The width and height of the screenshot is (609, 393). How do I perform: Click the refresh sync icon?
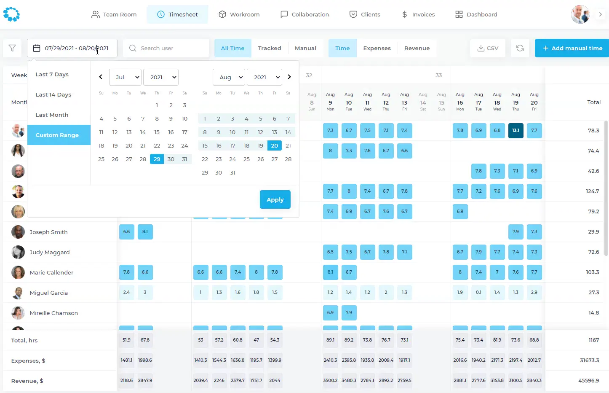520,48
